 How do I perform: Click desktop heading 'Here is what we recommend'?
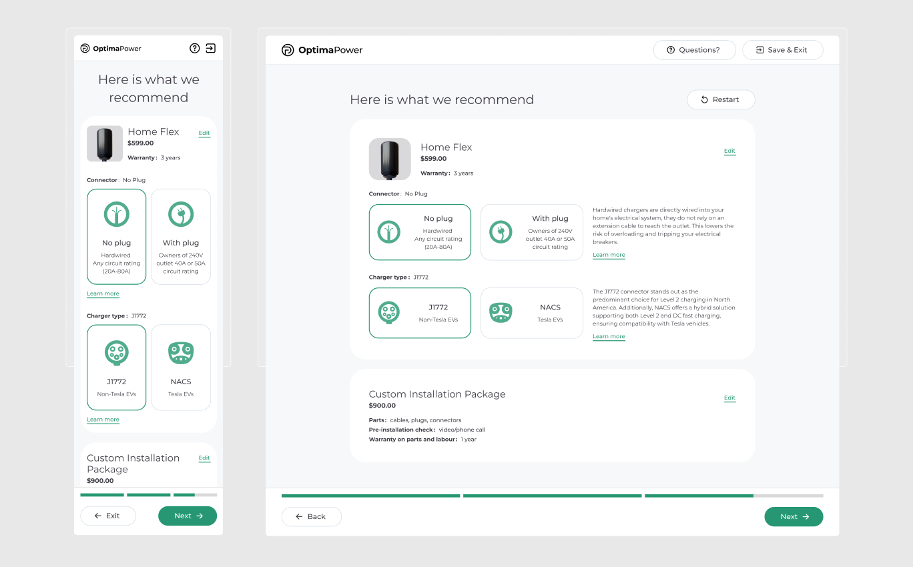pyautogui.click(x=442, y=100)
